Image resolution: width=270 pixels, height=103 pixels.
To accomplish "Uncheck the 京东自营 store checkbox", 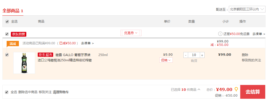I will coord(7,34).
